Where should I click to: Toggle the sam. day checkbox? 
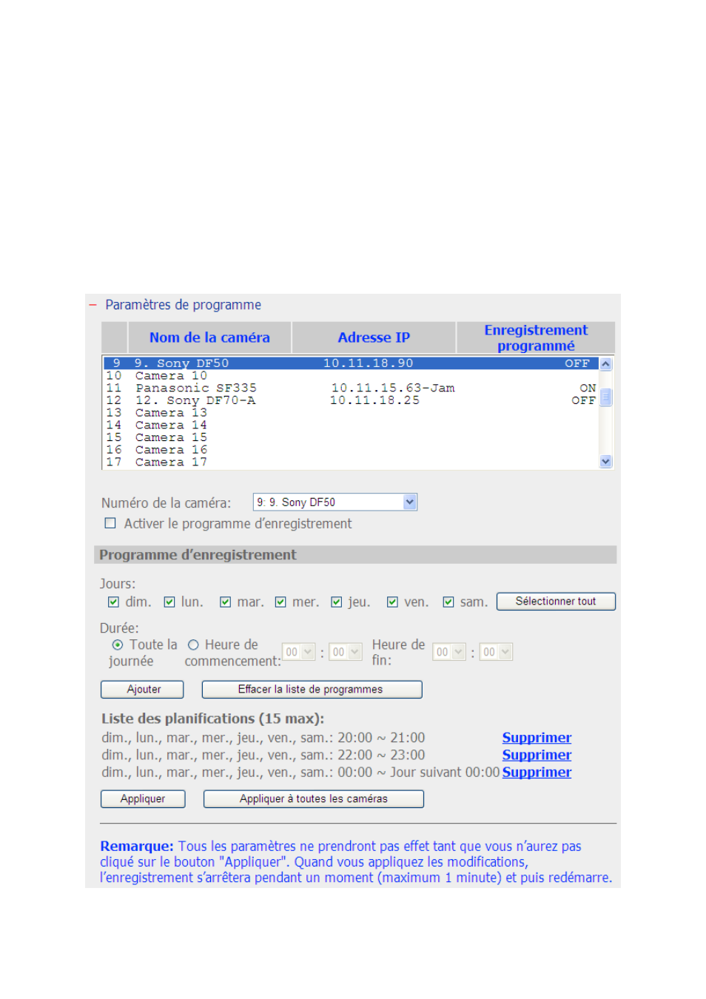point(448,602)
